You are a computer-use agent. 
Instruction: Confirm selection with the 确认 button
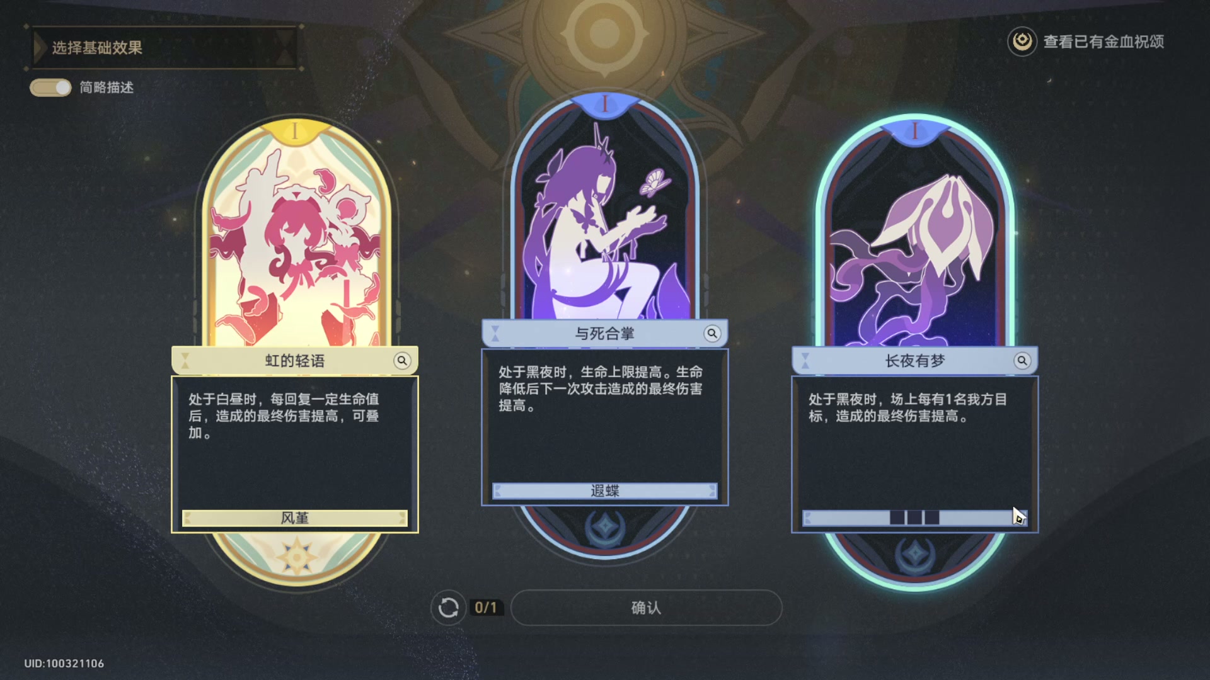[646, 608]
